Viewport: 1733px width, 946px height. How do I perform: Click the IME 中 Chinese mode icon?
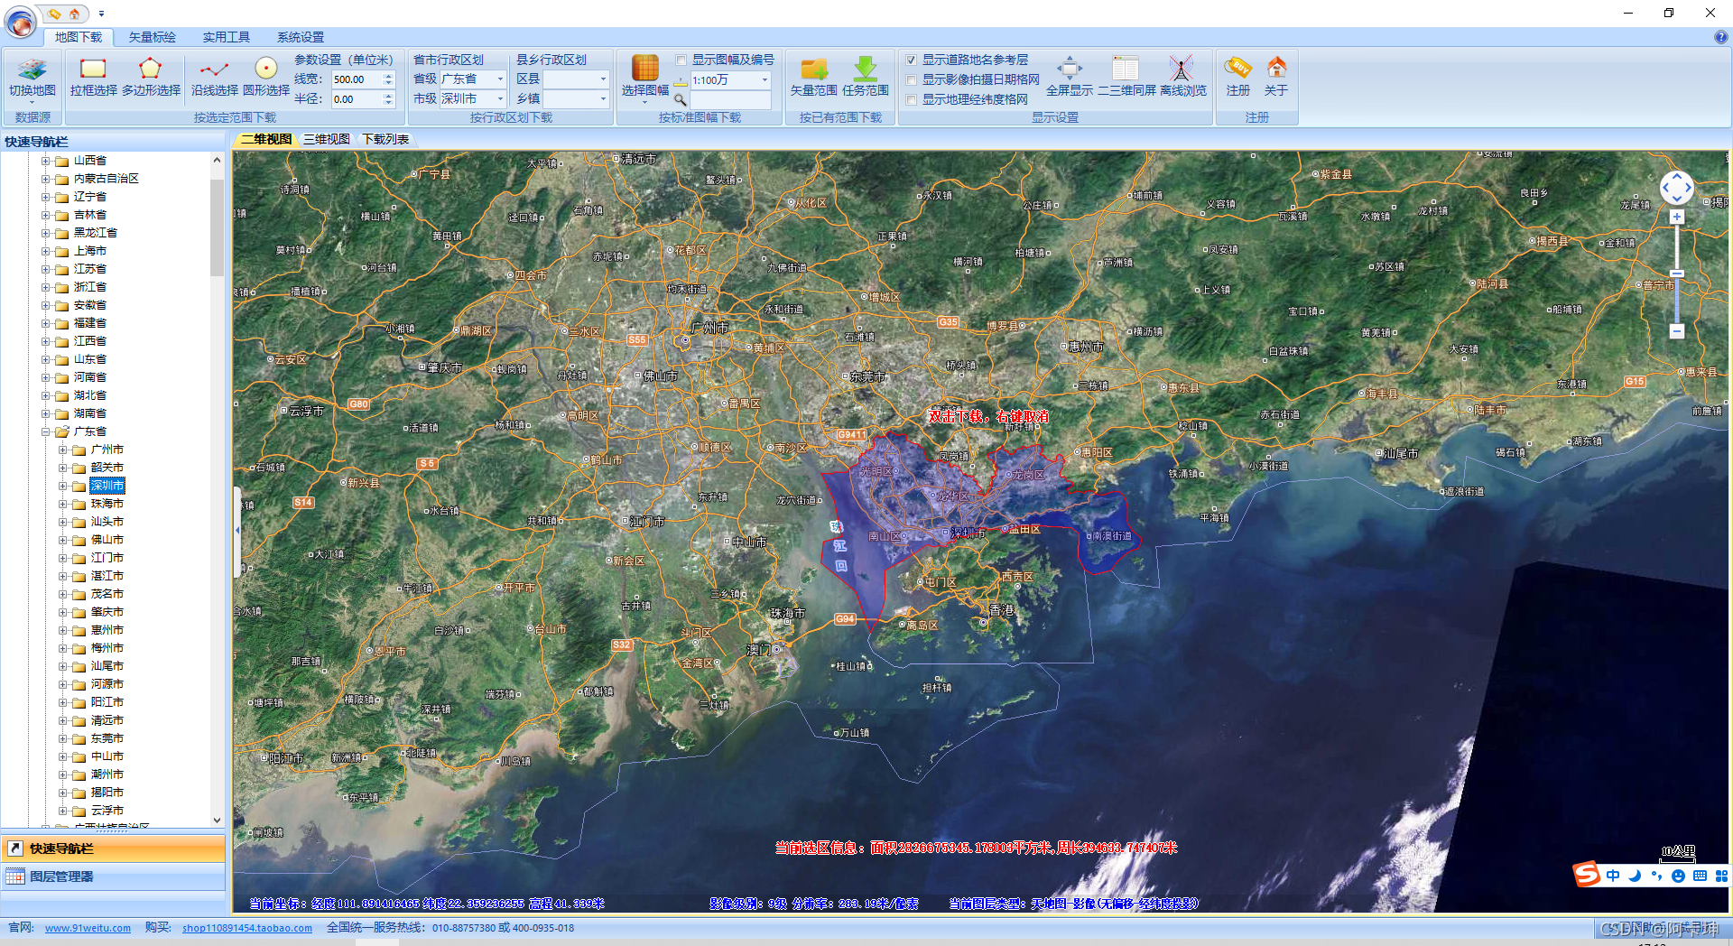pos(1613,876)
